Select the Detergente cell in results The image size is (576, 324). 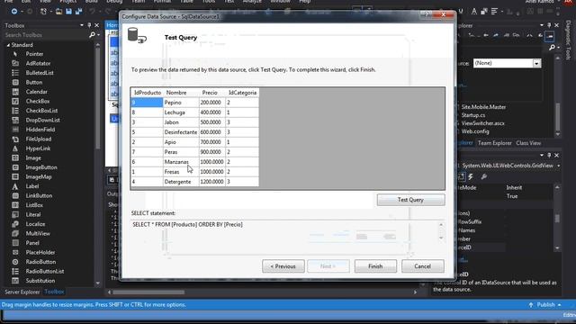tap(181, 182)
